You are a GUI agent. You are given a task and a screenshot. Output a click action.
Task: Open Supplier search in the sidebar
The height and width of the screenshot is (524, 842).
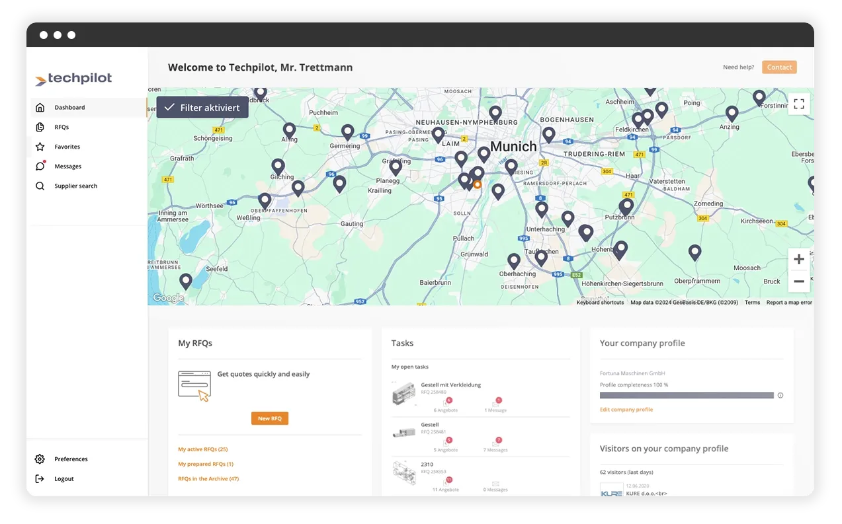tap(89, 186)
